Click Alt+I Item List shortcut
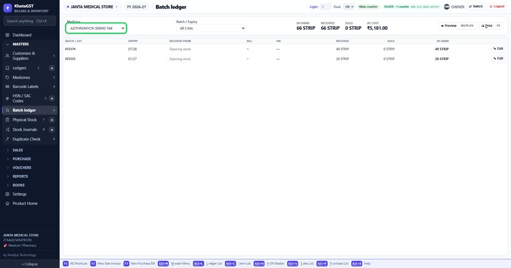This screenshot has height=268, width=511. point(238,263)
